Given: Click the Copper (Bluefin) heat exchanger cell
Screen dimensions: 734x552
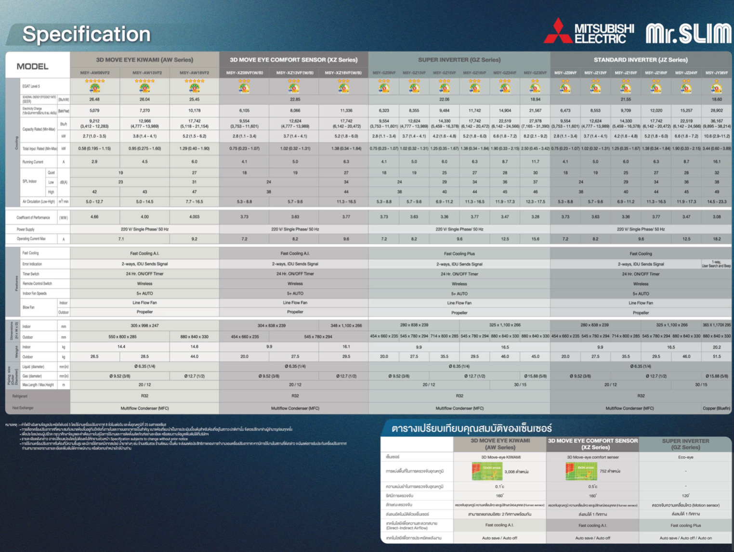Looking at the screenshot, I should point(716,408).
